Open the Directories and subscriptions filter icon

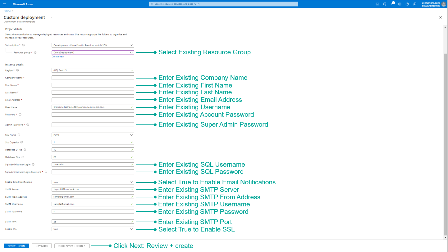click(385, 4)
